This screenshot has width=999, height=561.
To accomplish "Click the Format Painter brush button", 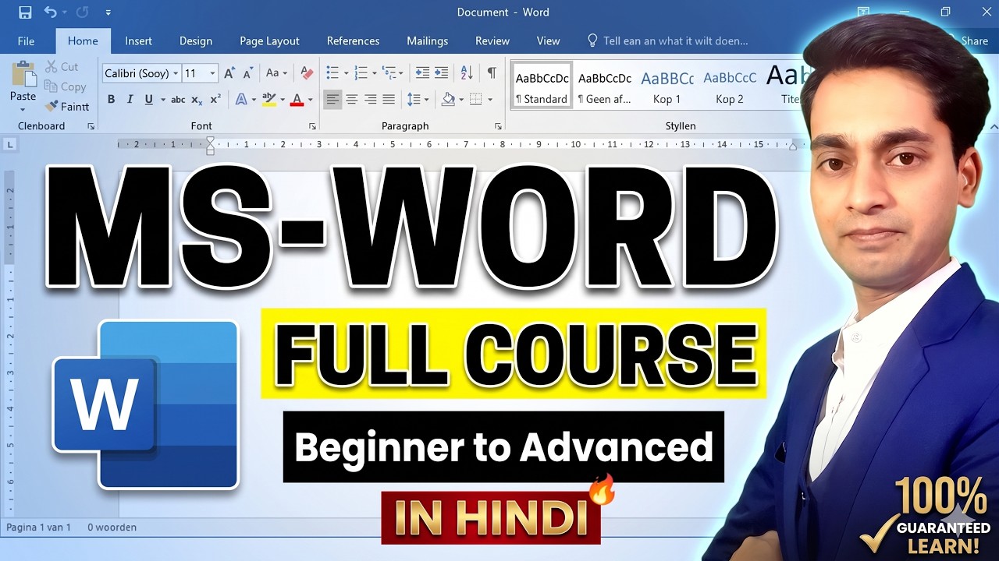I will 67,106.
